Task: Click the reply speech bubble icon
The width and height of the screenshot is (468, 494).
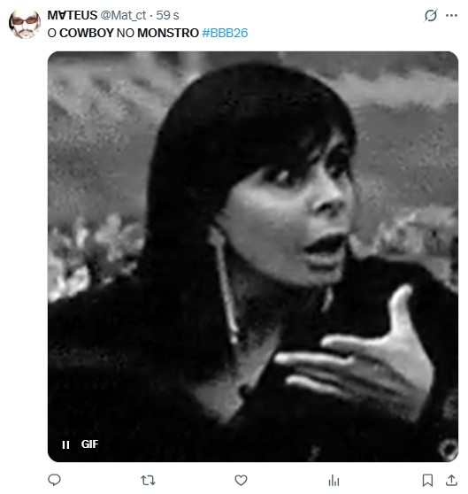Action: pos(54,480)
